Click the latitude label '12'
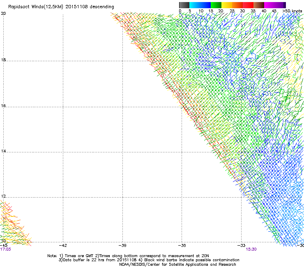Screen dimensions: 304x267 (3, 196)
